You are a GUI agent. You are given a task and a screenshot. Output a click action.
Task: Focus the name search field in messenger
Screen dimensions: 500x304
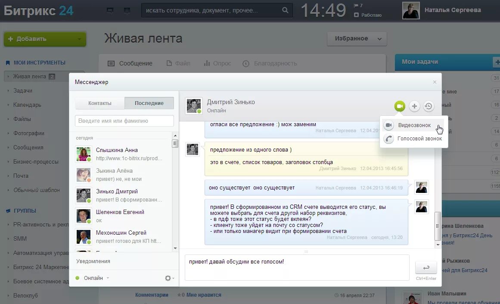tap(124, 121)
